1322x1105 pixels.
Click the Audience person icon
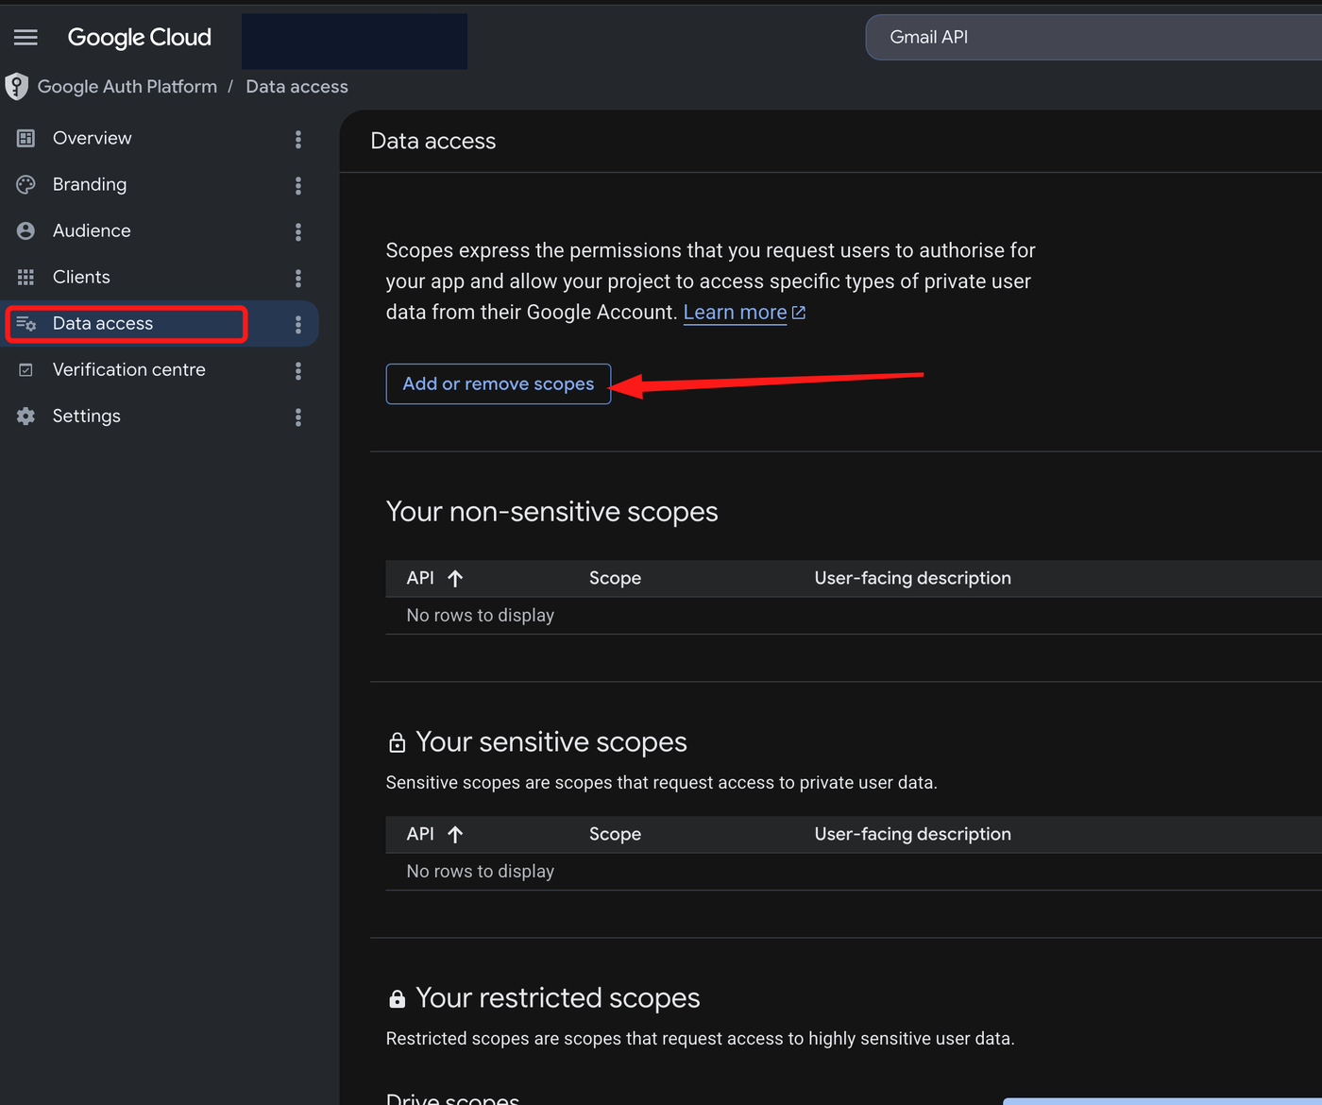(25, 230)
